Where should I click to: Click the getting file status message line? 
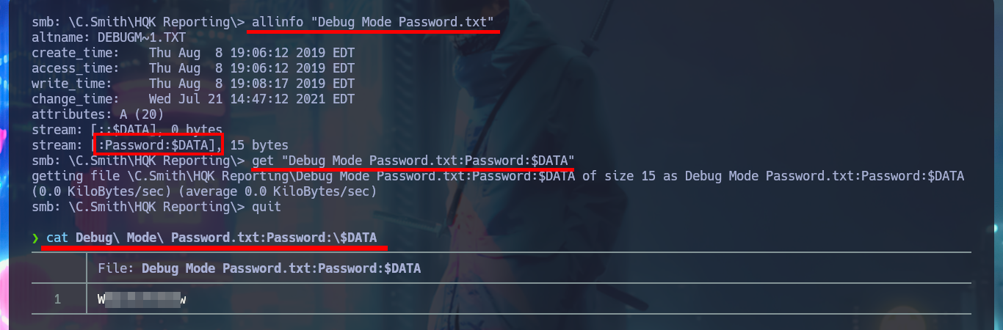click(x=498, y=176)
